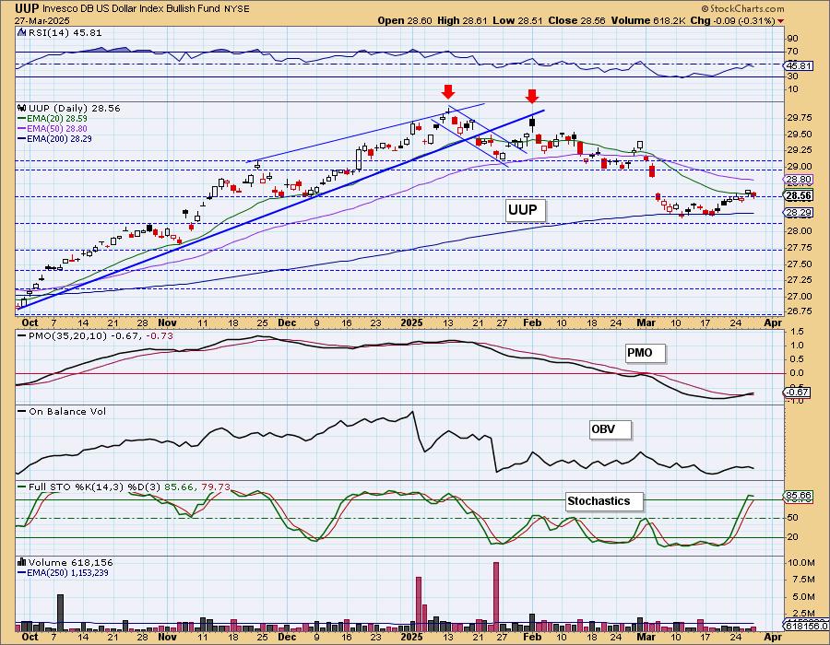Click the Feb label on the price time axis

point(532,322)
